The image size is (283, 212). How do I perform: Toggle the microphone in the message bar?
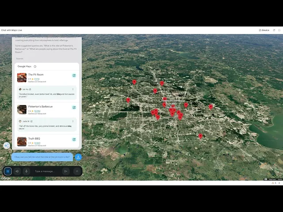tap(27, 171)
